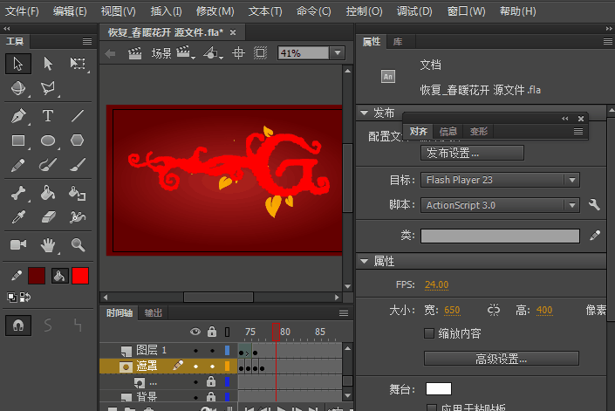The height and width of the screenshot is (411, 615).
Task: Select the Line tool
Action: point(78,116)
